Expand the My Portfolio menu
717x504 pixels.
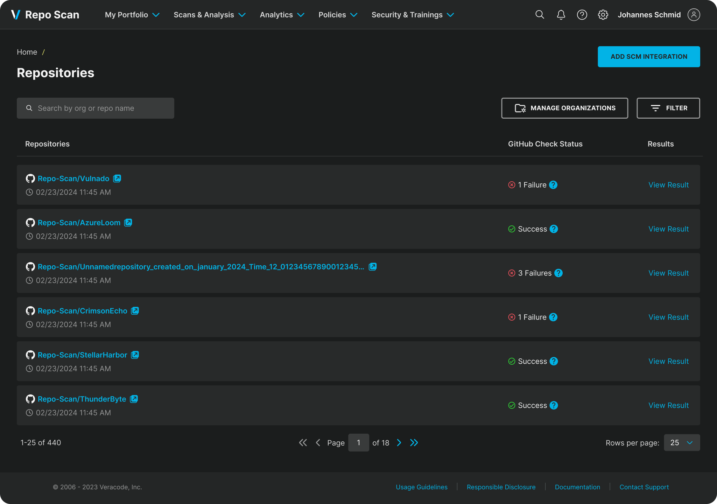[x=132, y=15]
